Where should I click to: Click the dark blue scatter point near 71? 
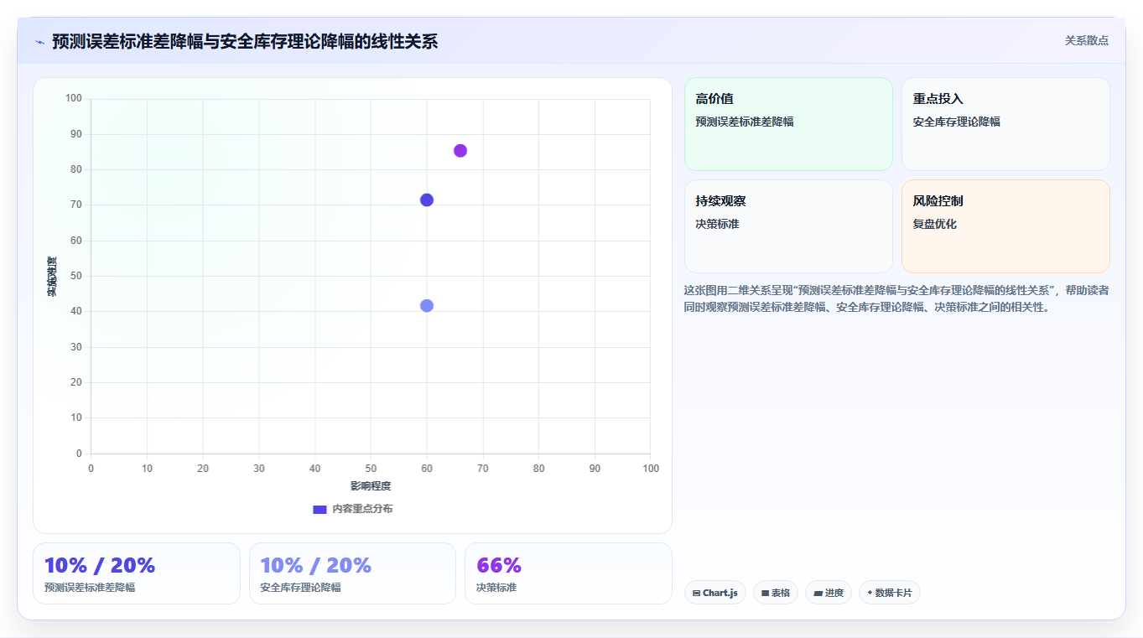[427, 200]
